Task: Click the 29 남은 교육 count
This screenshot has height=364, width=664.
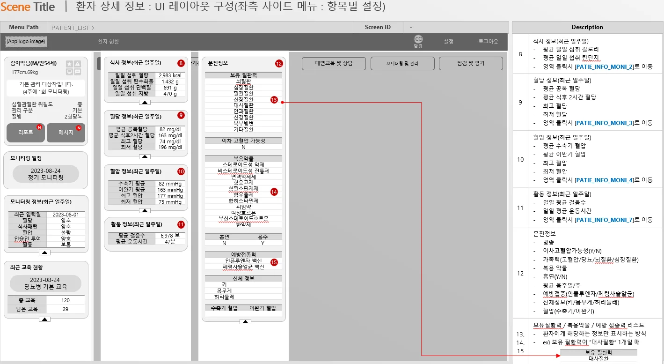Action: point(66,309)
